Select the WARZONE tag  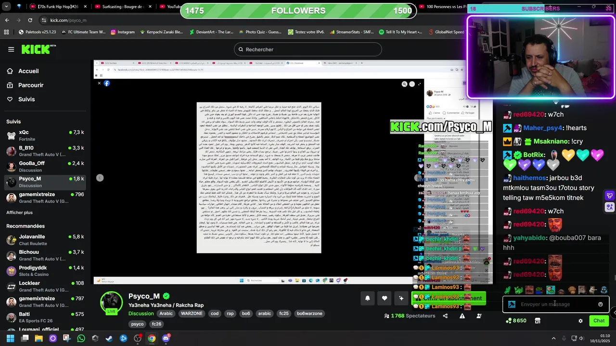192,313
